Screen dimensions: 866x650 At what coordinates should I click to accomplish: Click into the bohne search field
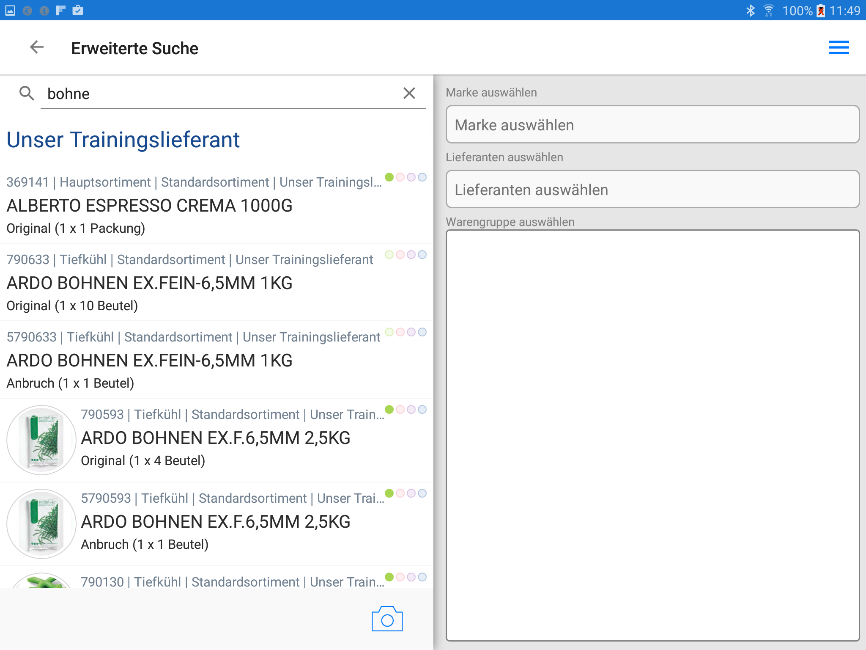[x=220, y=94]
